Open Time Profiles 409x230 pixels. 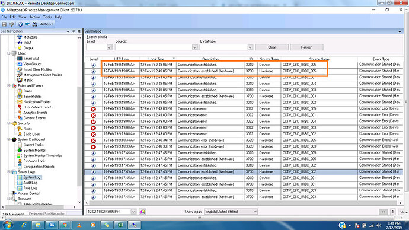coord(33,96)
